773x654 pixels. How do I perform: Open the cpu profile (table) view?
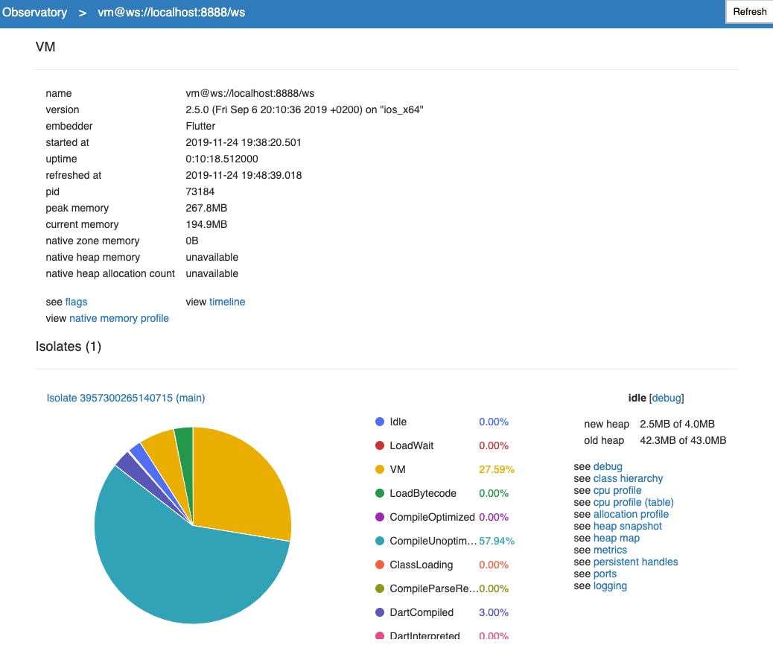pos(634,502)
